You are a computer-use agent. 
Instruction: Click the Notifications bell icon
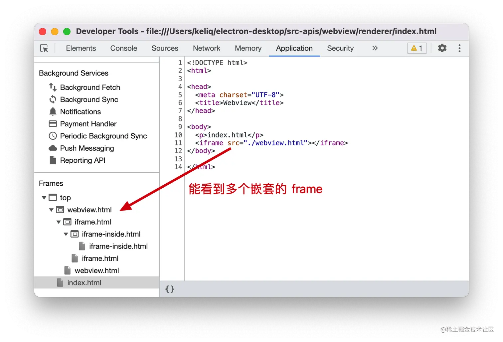53,111
